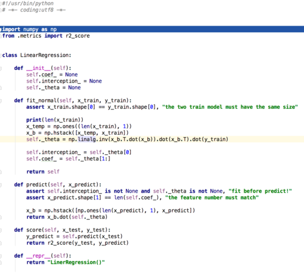304x277 pixels.
Task: Collapse the predict method fold marker
Action: click(1, 185)
